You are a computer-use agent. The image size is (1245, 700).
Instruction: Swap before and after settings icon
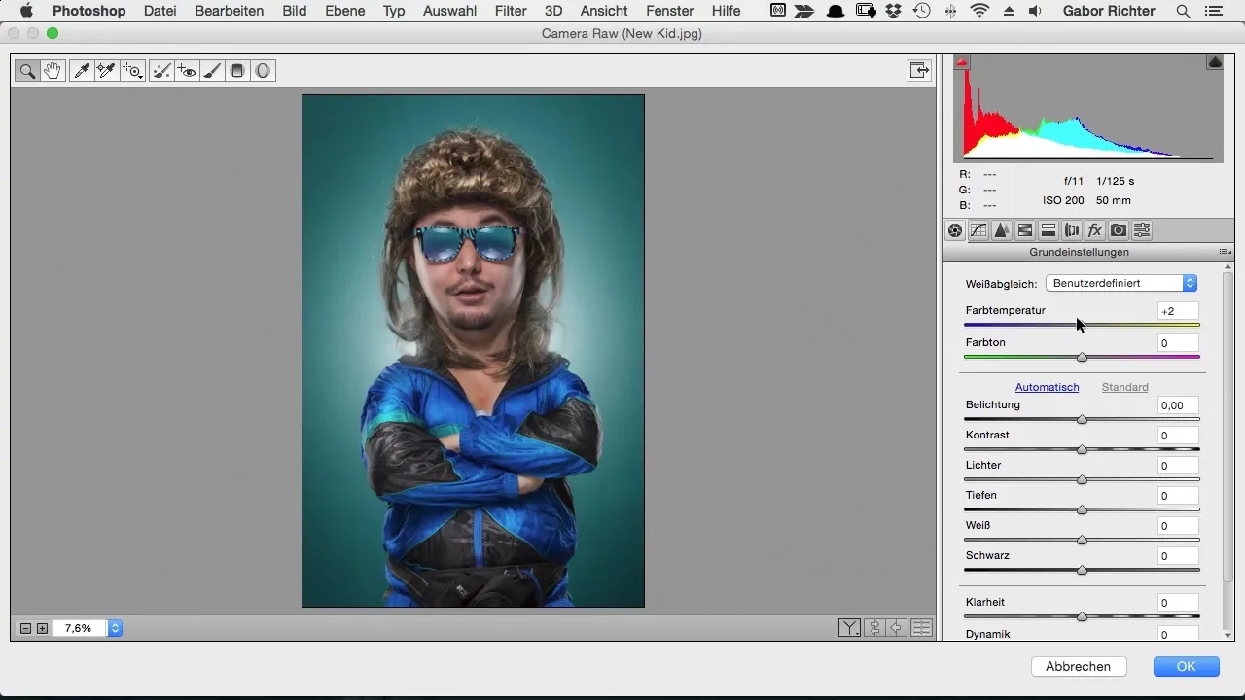[x=874, y=628]
